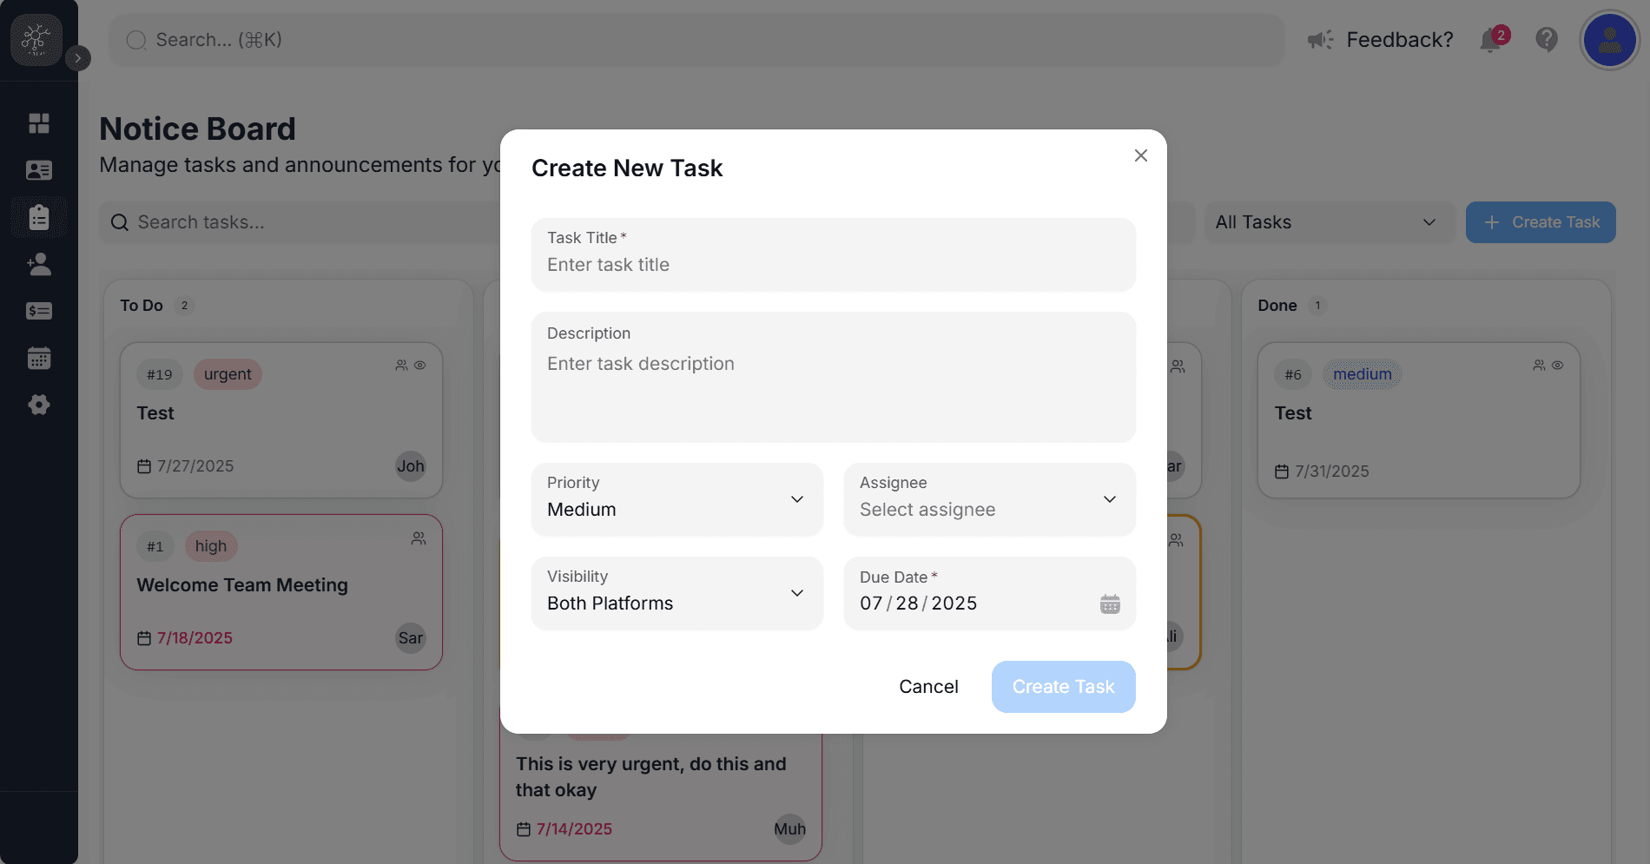Open the user profile avatar
Screen dimensions: 1650x864
coord(1609,40)
